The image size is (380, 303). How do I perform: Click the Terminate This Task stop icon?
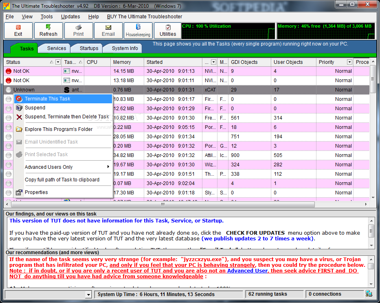(x=19, y=99)
